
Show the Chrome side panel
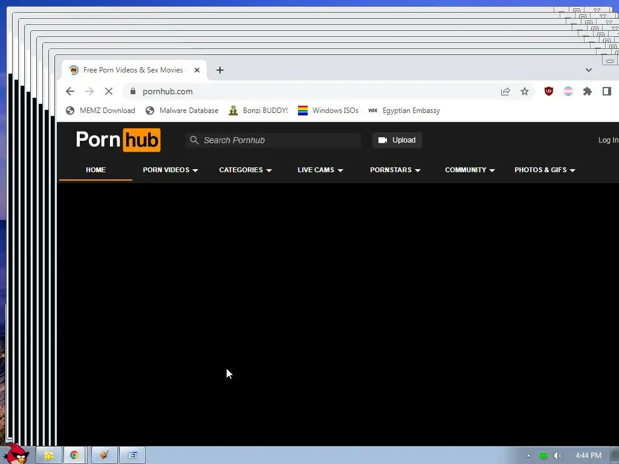click(607, 92)
